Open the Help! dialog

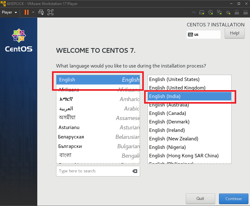point(234,33)
